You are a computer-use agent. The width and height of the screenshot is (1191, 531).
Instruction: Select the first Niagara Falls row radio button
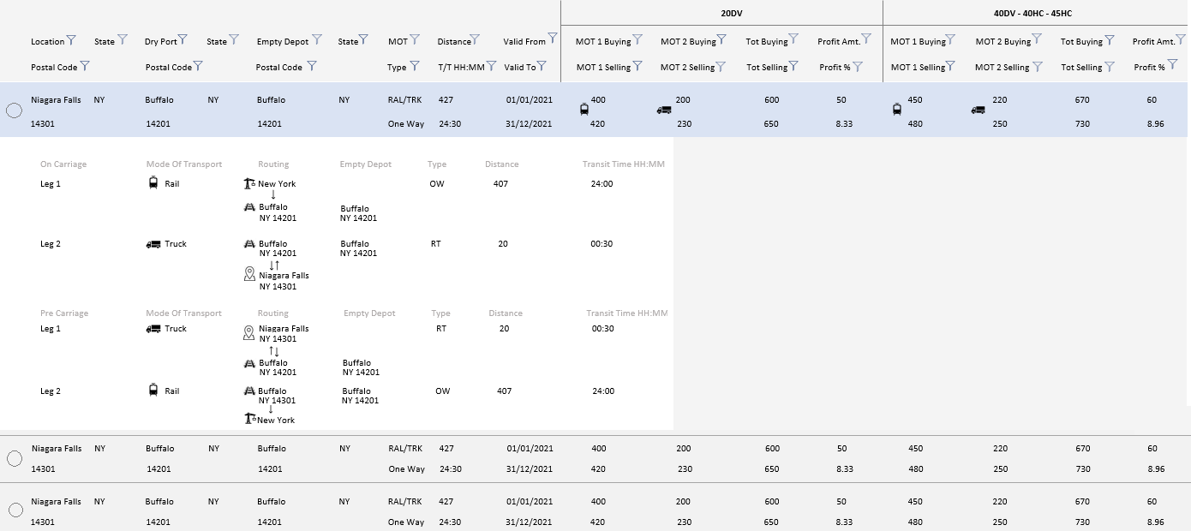click(14, 110)
